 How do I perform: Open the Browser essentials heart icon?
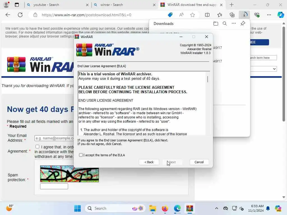pyautogui.click(x=257, y=15)
